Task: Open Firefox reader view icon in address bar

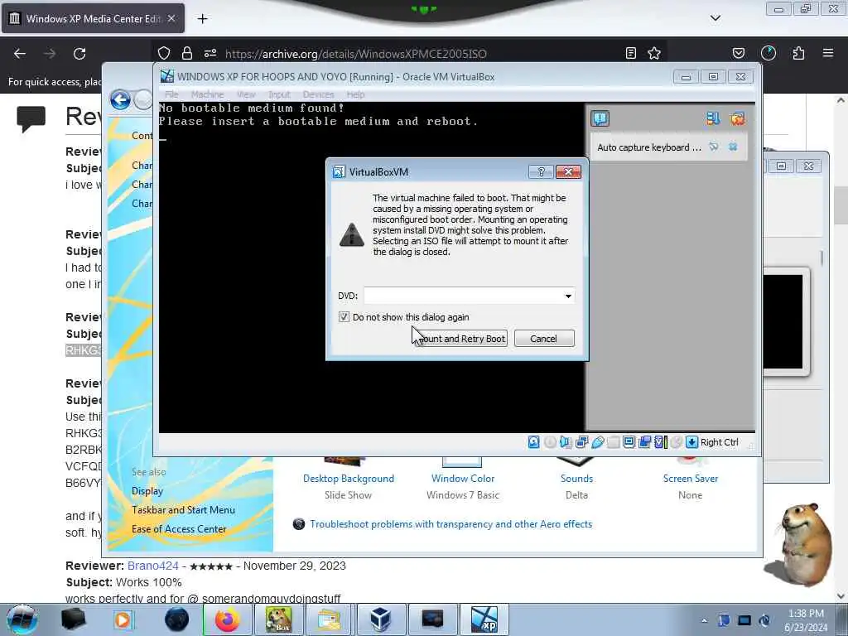Action: point(630,53)
